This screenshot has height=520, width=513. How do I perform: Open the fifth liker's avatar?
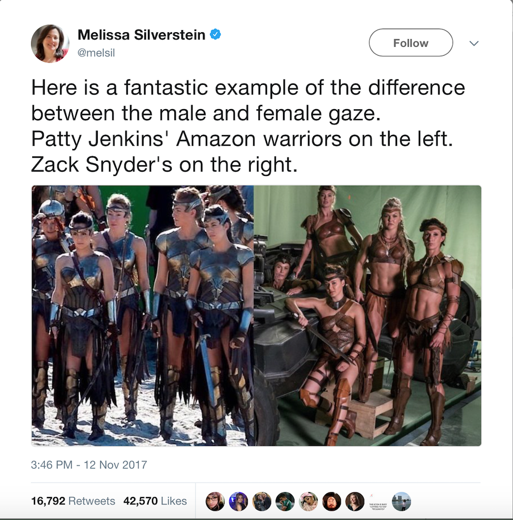308,501
